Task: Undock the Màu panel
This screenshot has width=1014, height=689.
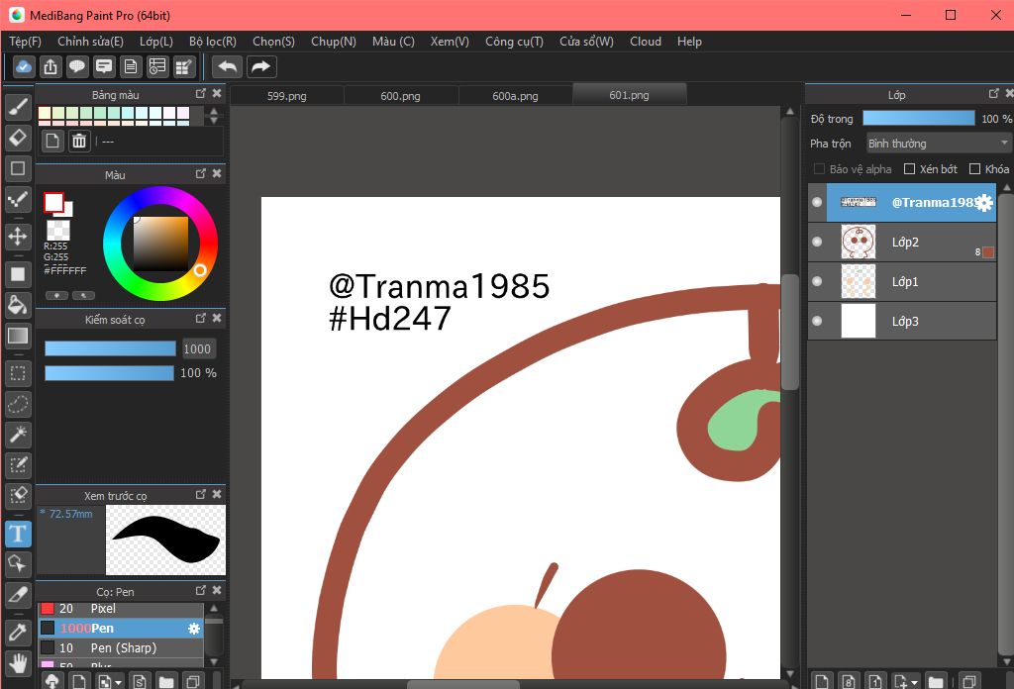Action: pos(200,174)
